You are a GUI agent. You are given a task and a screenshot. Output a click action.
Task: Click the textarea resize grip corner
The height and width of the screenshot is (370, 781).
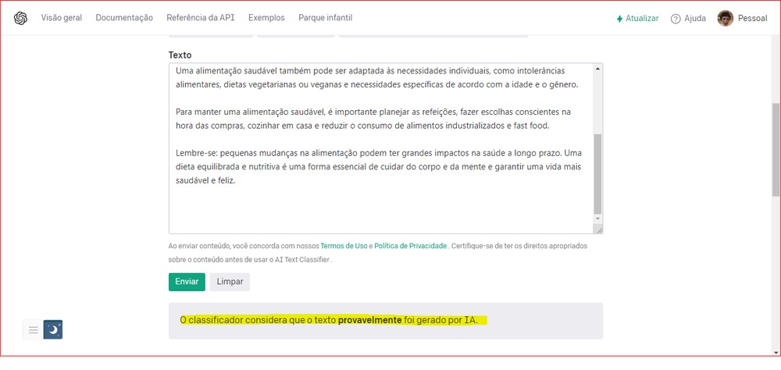click(598, 229)
